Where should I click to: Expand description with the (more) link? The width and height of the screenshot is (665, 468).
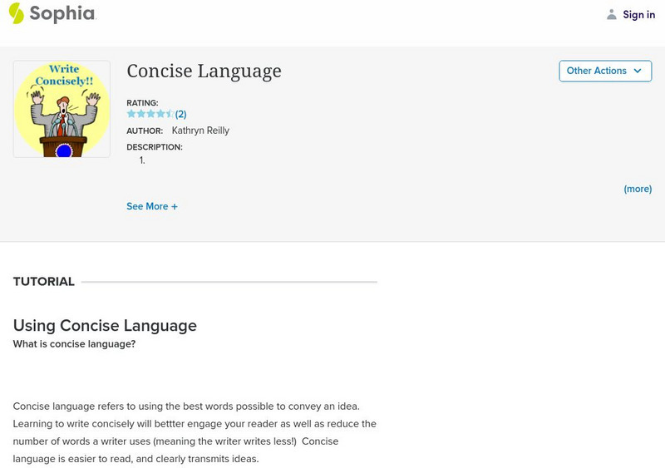click(638, 189)
